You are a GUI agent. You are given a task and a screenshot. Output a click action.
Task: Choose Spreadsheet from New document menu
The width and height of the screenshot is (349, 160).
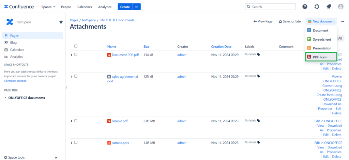[321, 39]
